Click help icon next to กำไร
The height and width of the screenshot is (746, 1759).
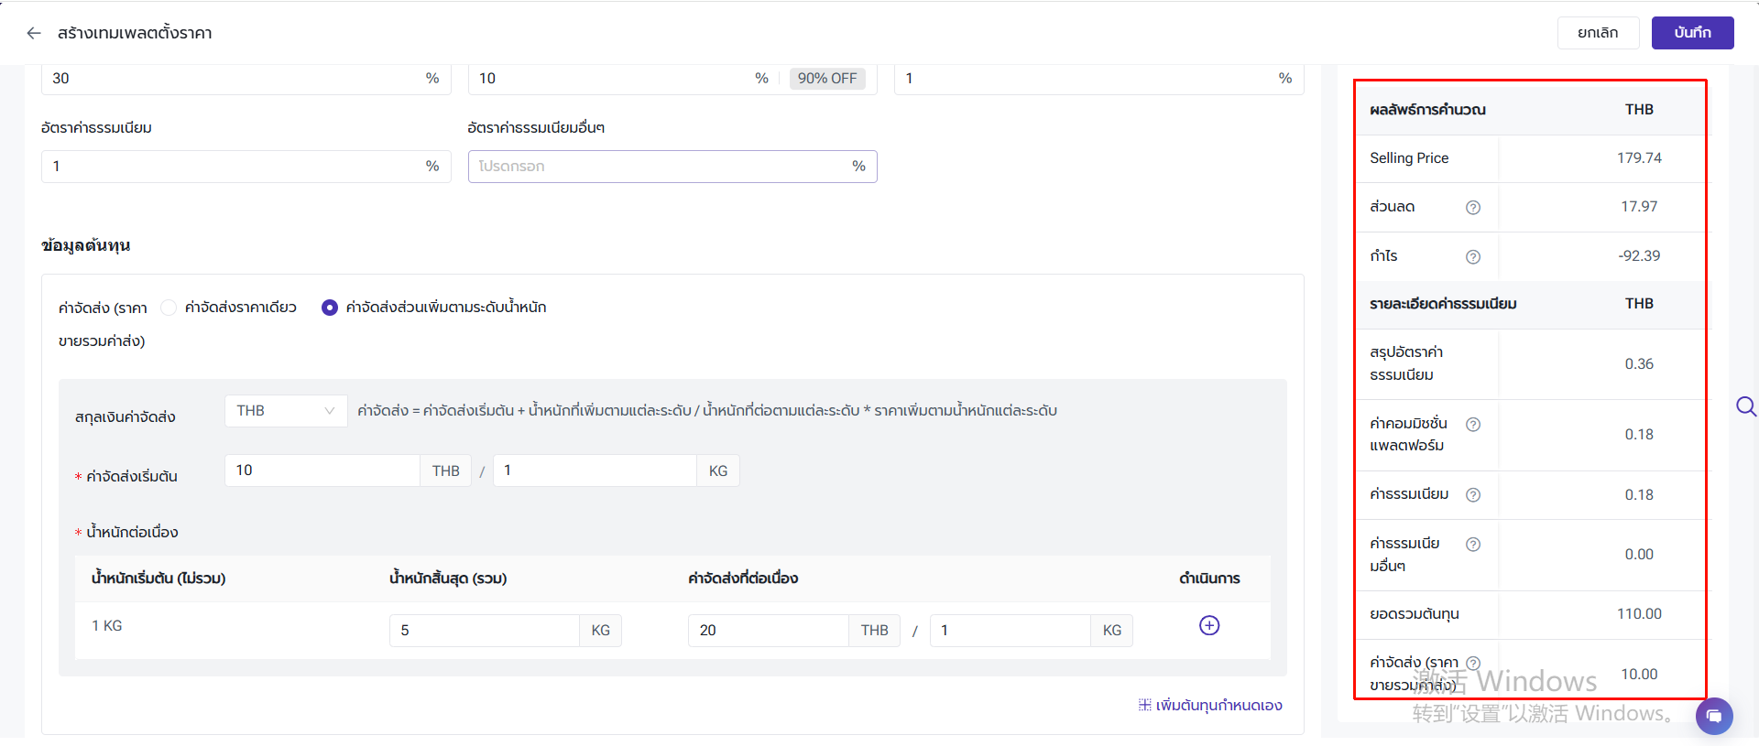1473,257
